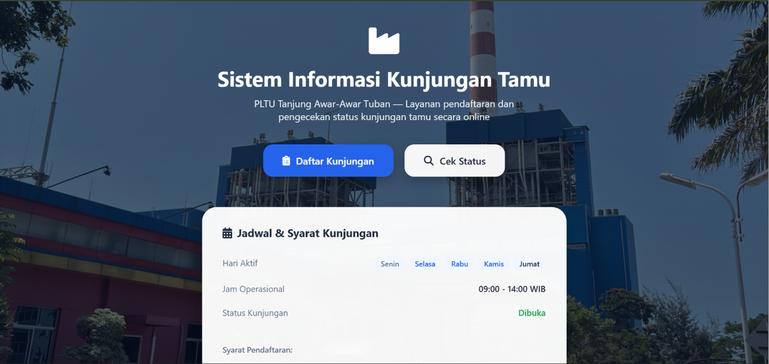Image resolution: width=769 pixels, height=364 pixels.
Task: Click the factory logo icon at top
Action: point(384,41)
